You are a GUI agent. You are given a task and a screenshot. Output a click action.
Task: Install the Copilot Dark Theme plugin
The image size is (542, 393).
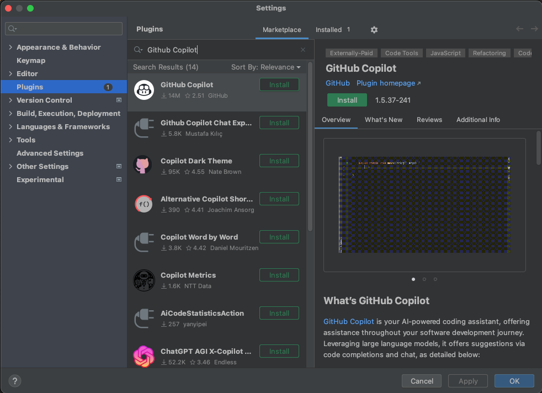click(279, 161)
